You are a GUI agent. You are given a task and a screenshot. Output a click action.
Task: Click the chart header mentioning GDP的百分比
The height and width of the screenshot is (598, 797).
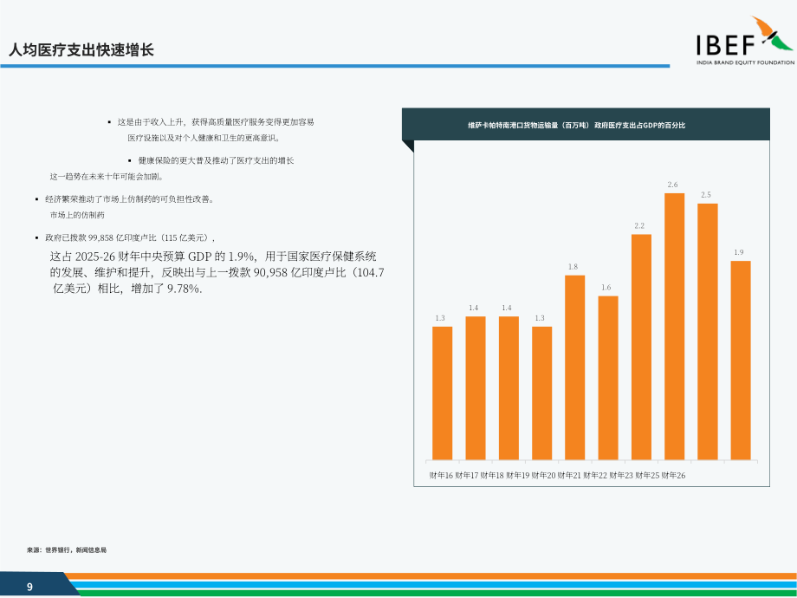point(576,125)
